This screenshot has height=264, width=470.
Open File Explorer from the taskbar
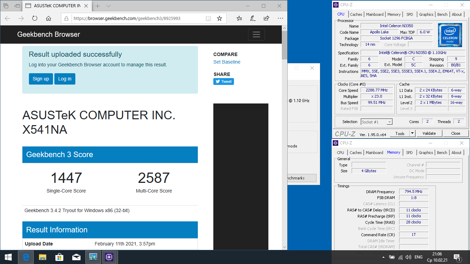(x=42, y=257)
